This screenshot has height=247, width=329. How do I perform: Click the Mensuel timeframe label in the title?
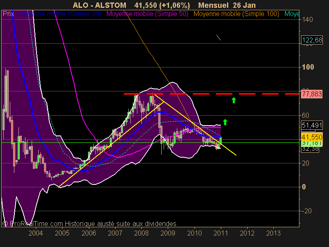213,5
